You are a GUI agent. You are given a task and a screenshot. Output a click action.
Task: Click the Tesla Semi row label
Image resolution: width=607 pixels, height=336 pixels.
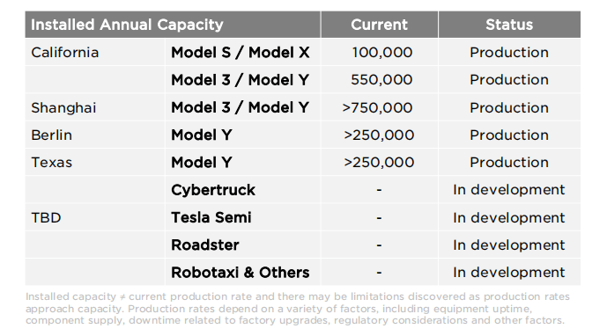click(x=211, y=217)
